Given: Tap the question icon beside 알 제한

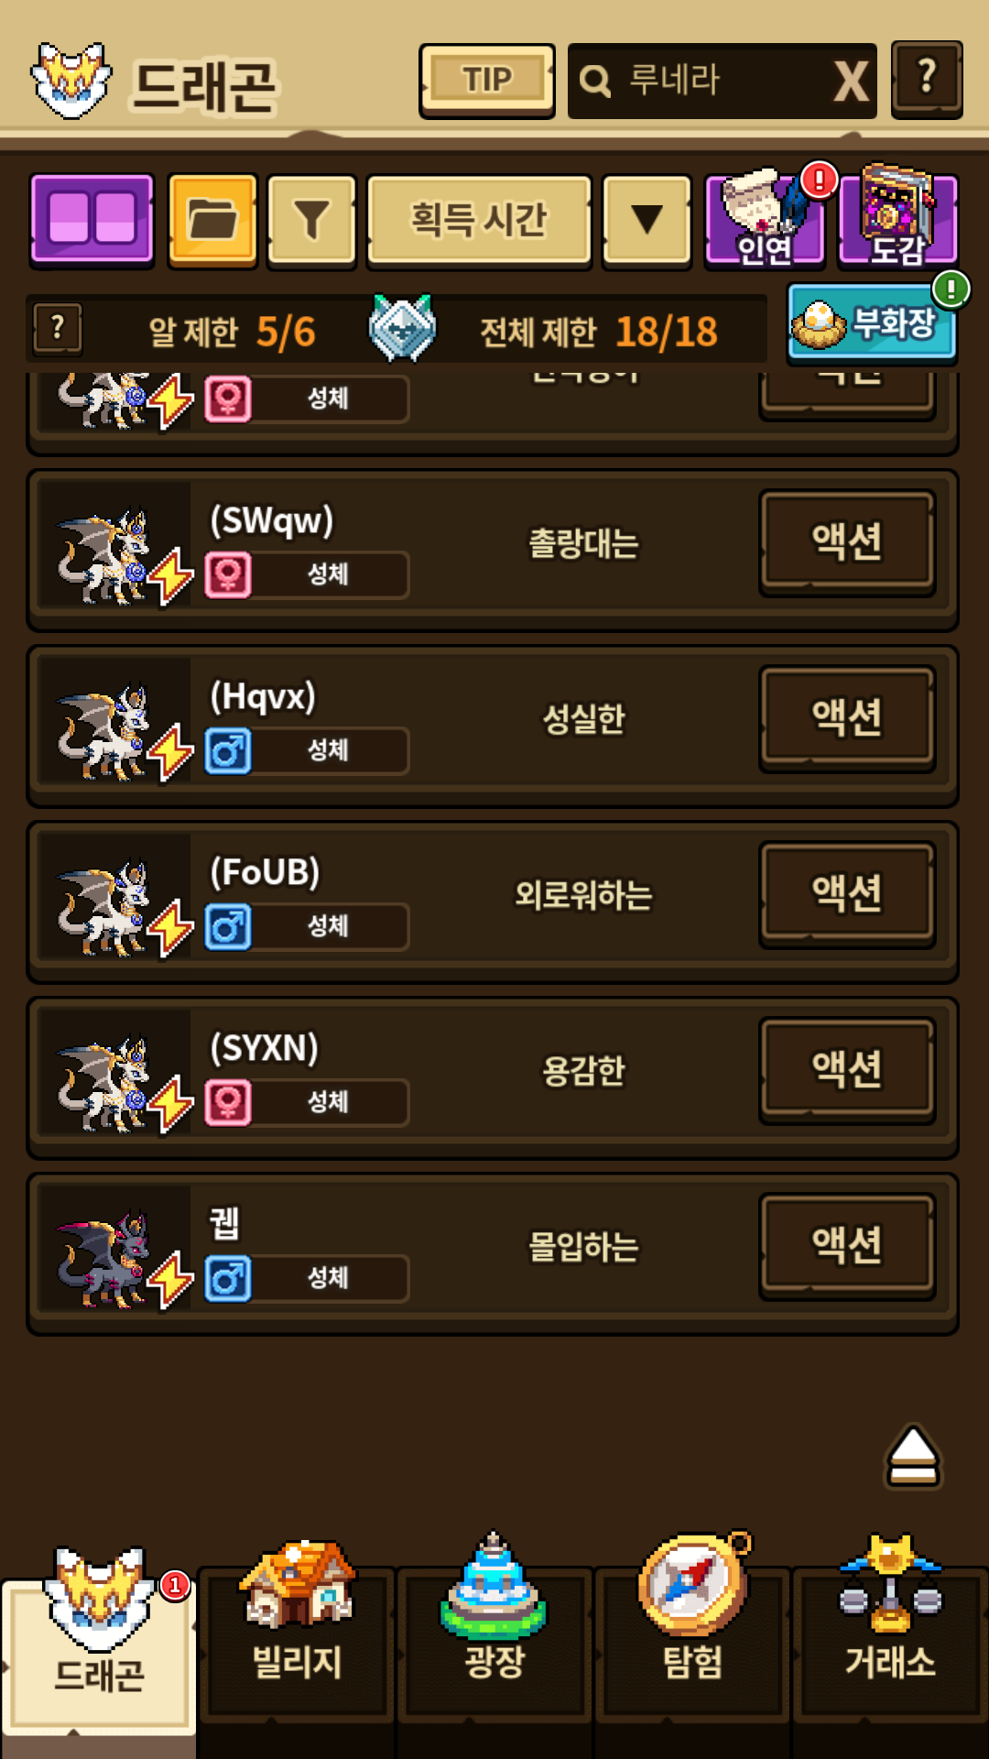Looking at the screenshot, I should pyautogui.click(x=57, y=328).
